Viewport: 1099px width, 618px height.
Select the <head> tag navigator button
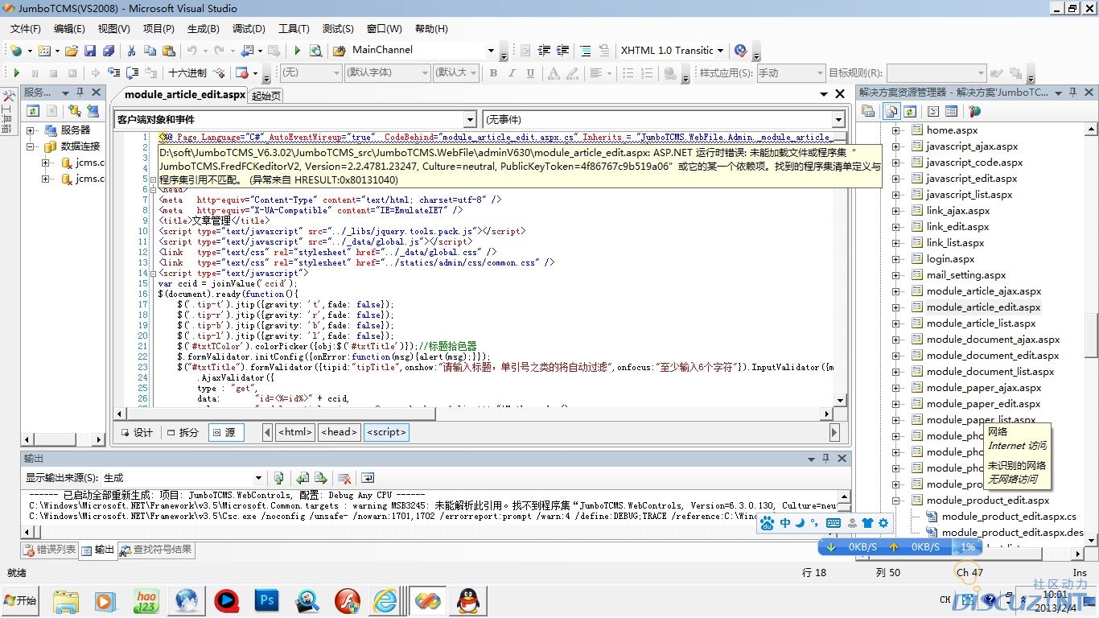point(339,432)
